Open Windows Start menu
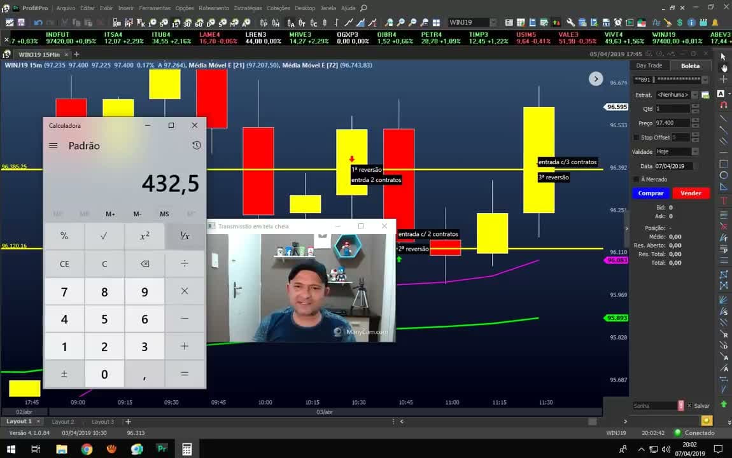Viewport: 732px width, 458px height. (11, 449)
